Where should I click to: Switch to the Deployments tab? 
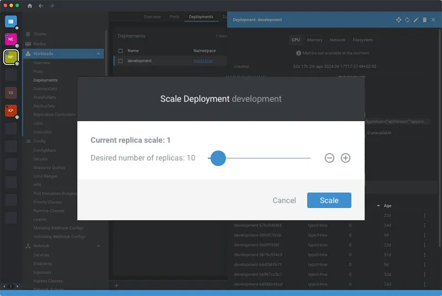pyautogui.click(x=201, y=17)
